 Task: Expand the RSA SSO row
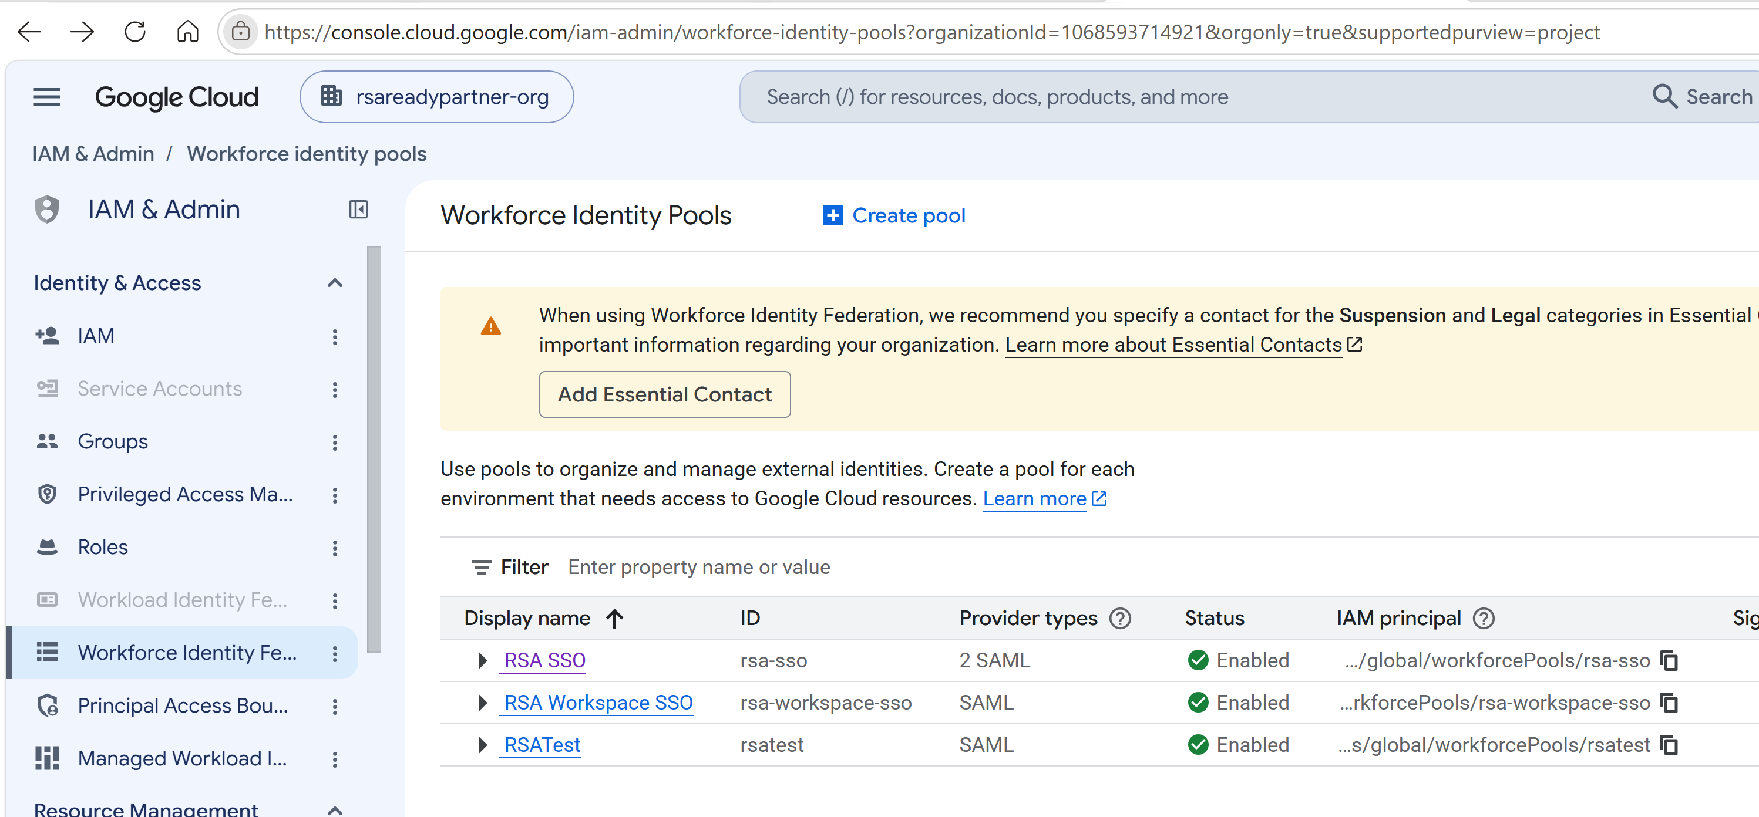482,660
